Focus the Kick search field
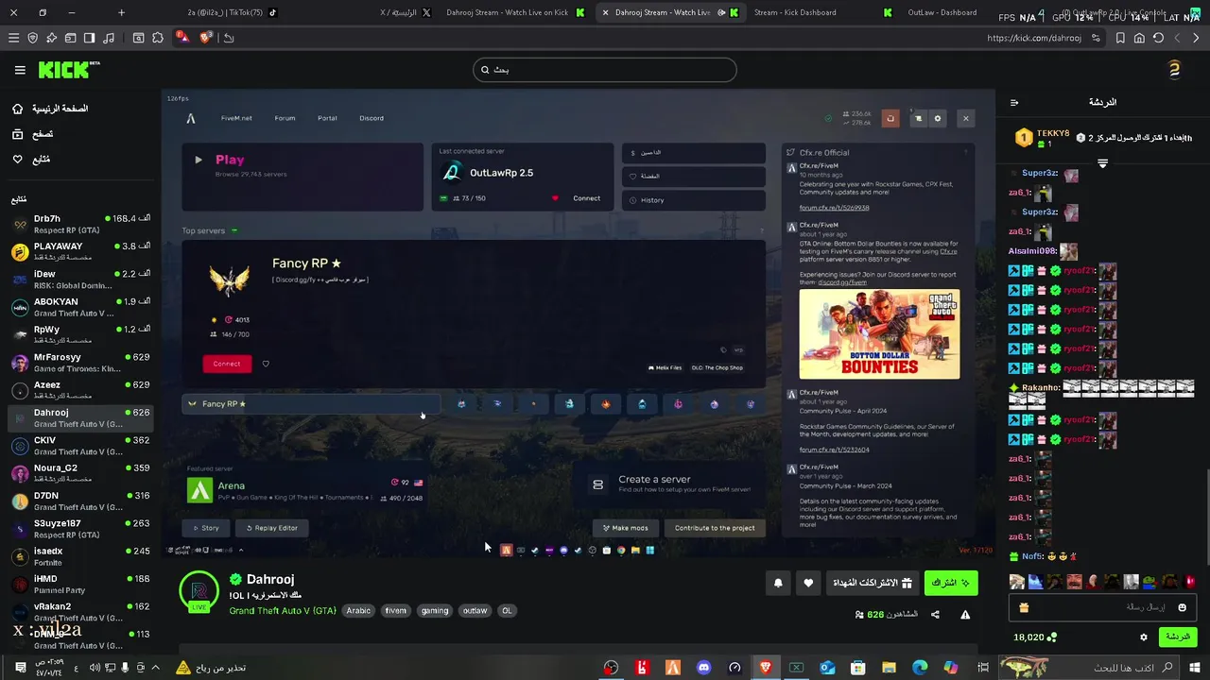This screenshot has height=680, width=1210. point(605,70)
